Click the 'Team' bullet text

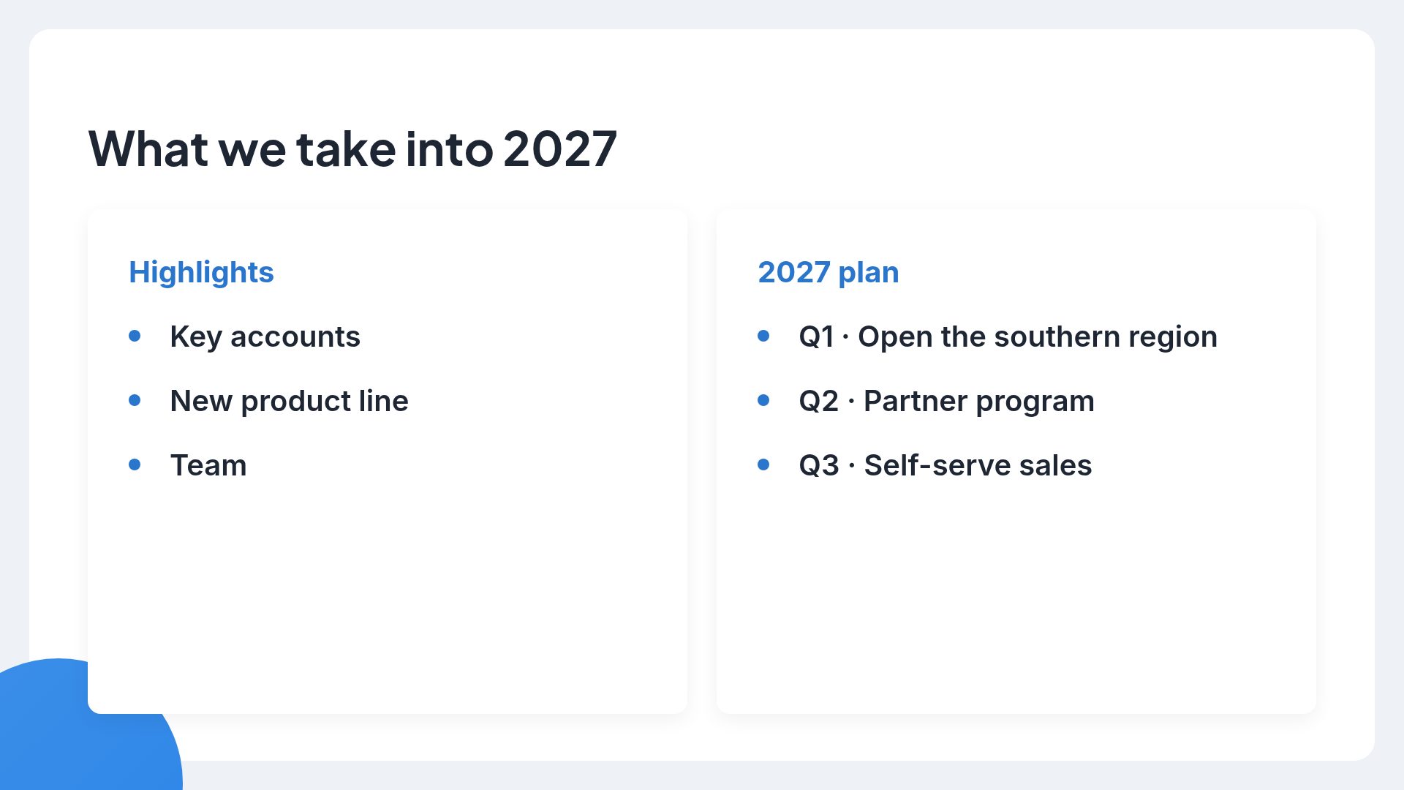(x=208, y=465)
